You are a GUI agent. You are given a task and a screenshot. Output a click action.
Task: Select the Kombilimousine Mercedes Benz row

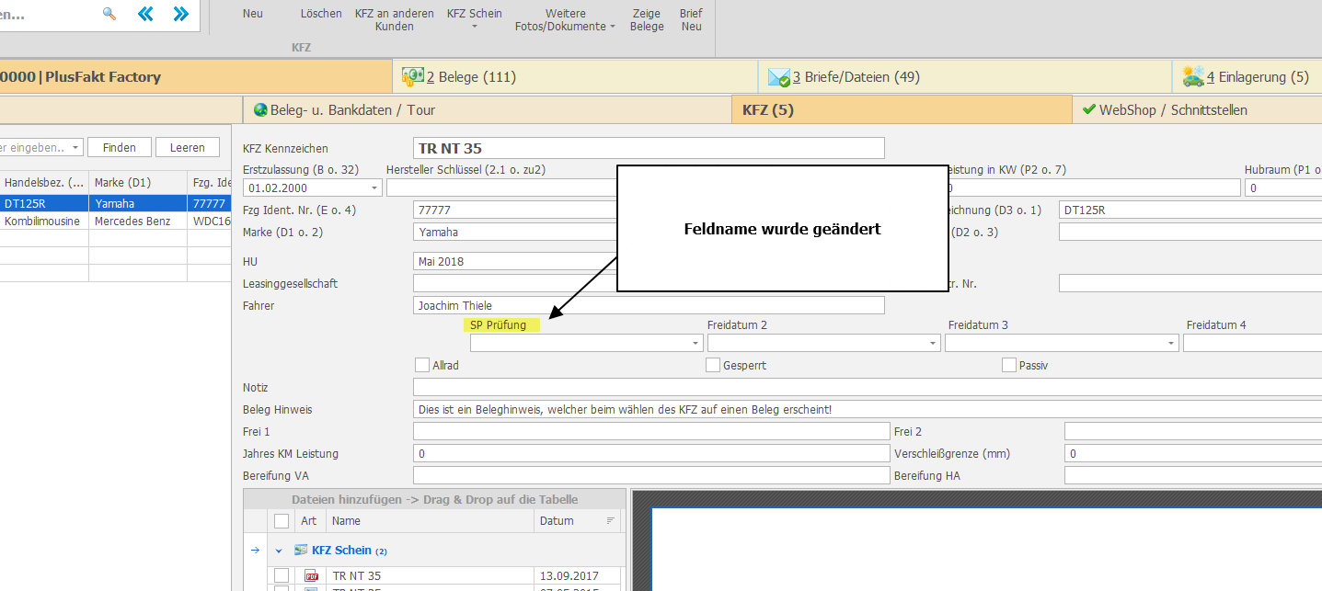[115, 222]
